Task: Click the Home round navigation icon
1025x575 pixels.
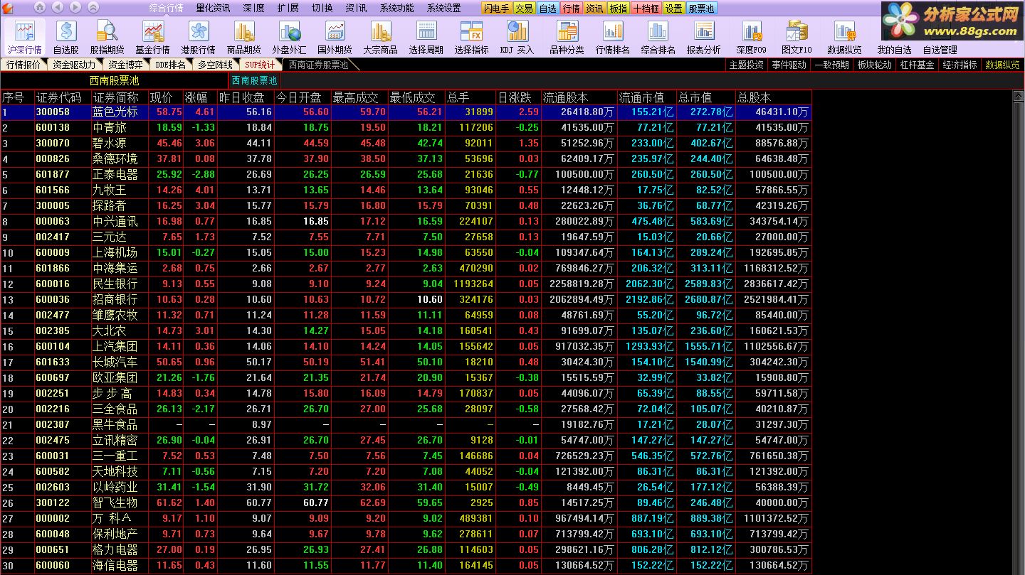Action: (40, 8)
